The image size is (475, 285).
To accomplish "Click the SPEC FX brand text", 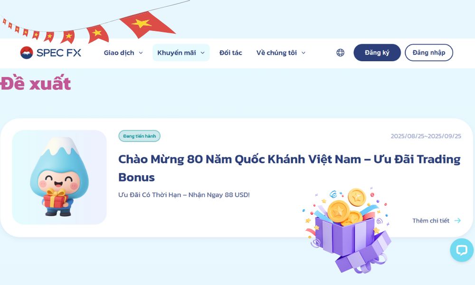I will coord(59,53).
